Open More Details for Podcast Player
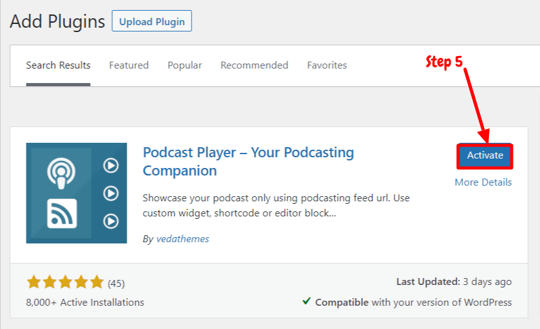 pos(483,182)
